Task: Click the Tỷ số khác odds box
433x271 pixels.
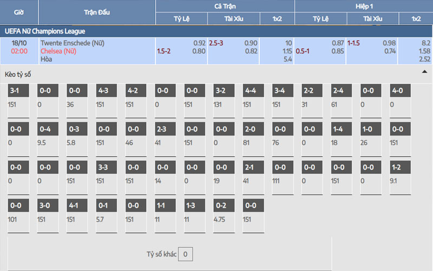Action: point(185,254)
